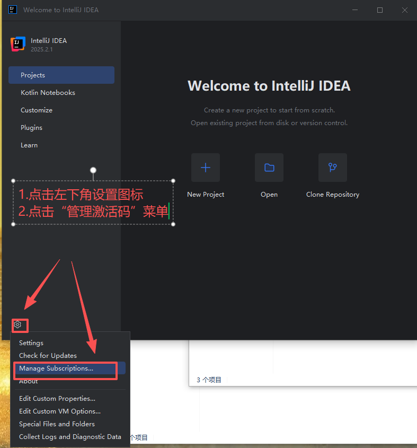
Task: Select Edit Custom Properties... entry
Action: (x=57, y=399)
